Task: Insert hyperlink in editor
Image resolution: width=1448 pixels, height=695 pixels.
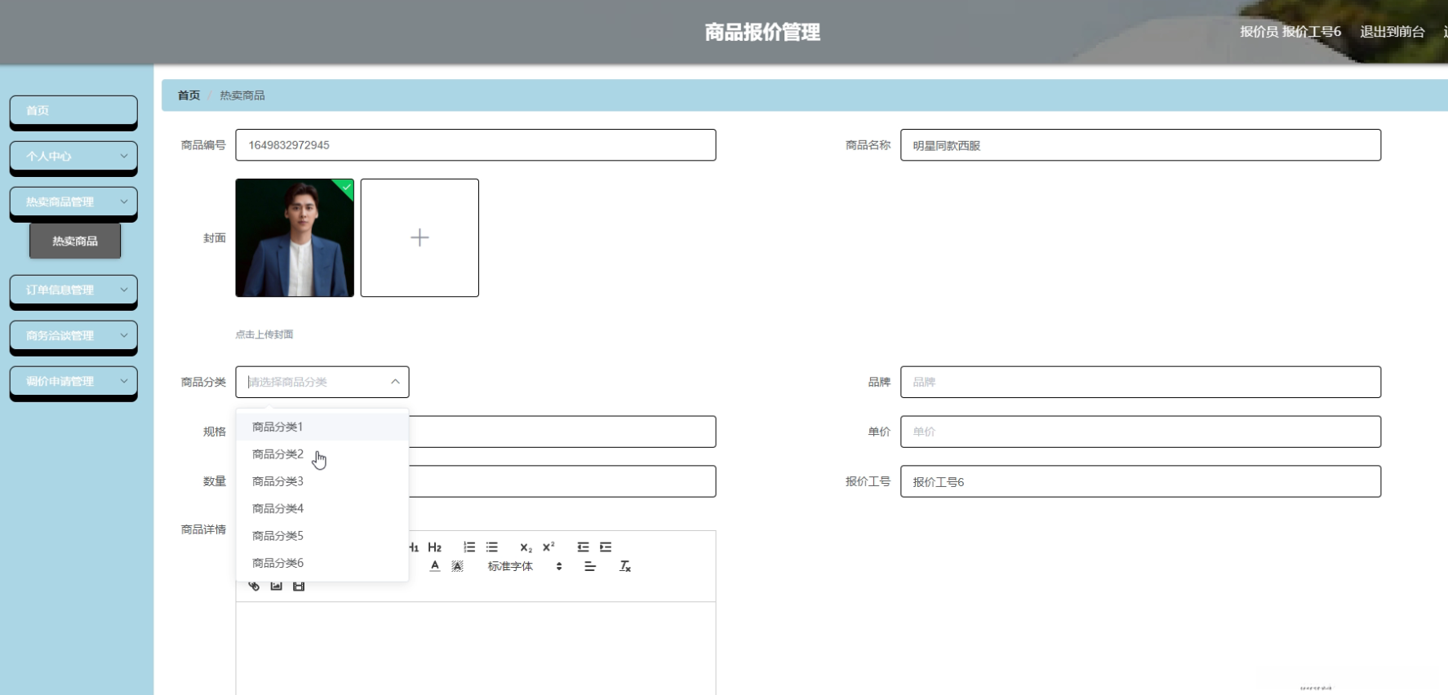Action: pyautogui.click(x=254, y=586)
